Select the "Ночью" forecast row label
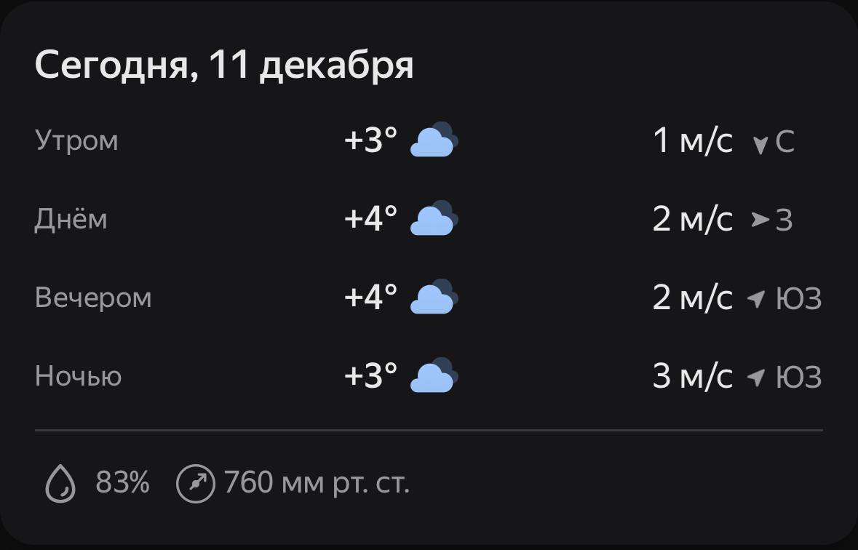The width and height of the screenshot is (858, 550). [x=78, y=377]
